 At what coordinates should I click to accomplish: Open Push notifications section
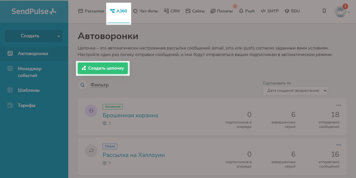247,11
